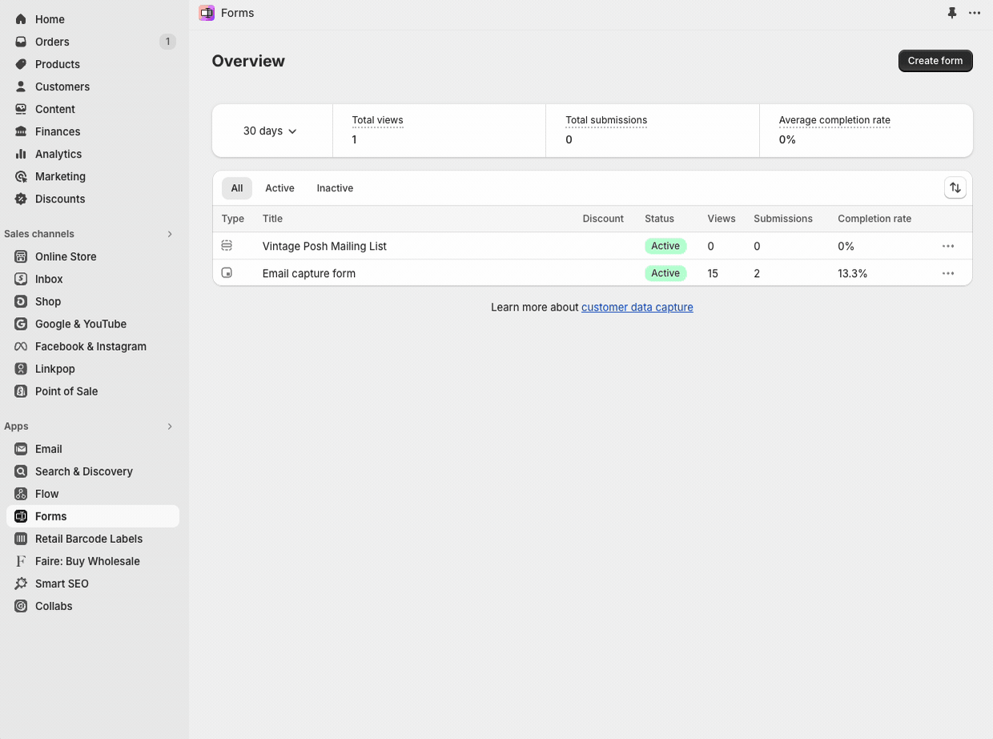Select the Marketing icon in the sidebar
Image resolution: width=993 pixels, height=739 pixels.
click(19, 176)
